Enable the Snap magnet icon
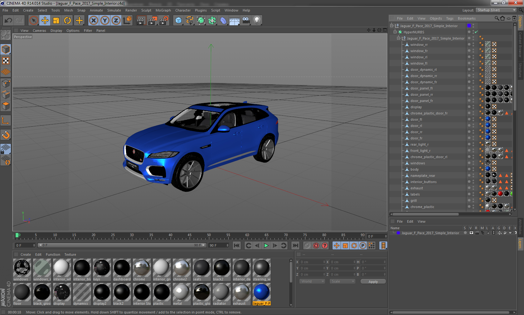Image resolution: width=524 pixels, height=315 pixels. 6,135
